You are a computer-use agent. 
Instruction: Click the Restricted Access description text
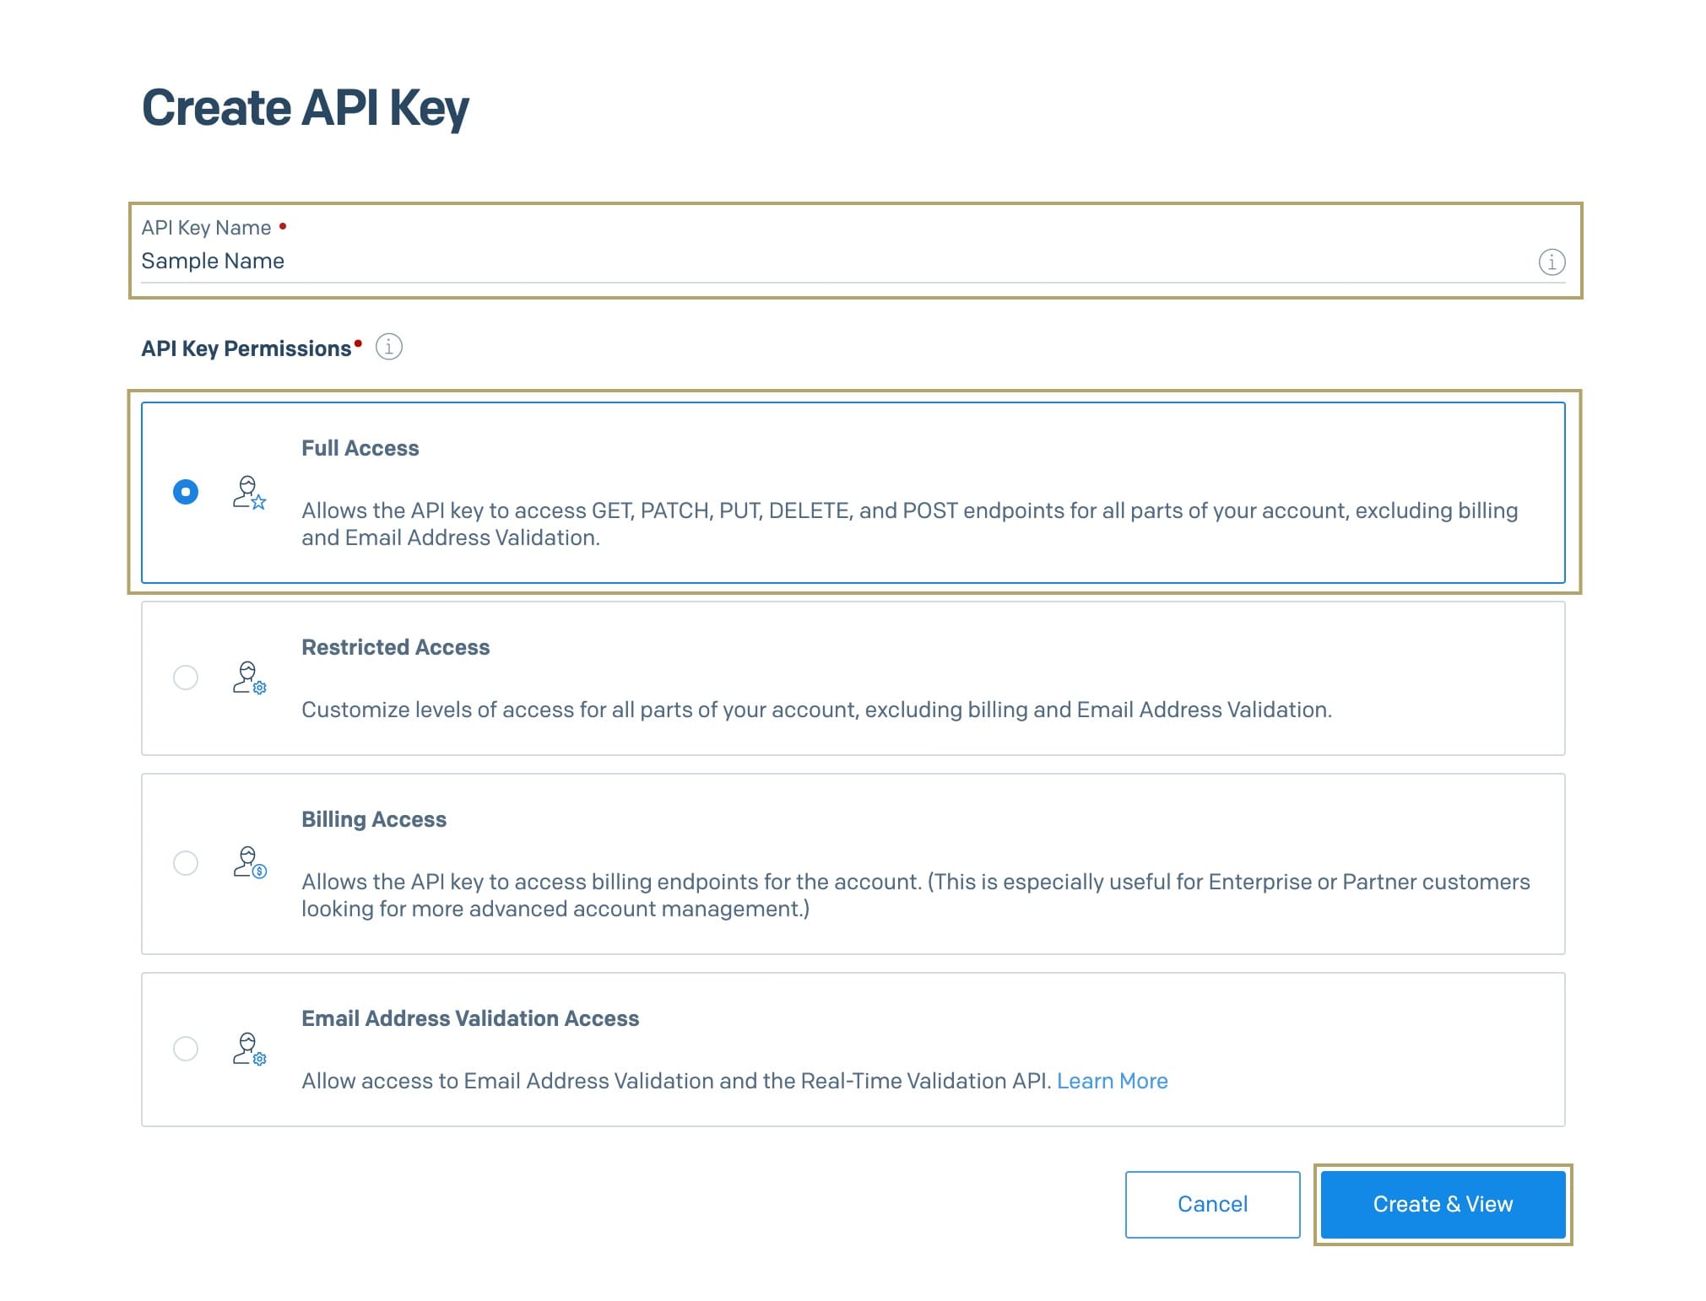[x=816, y=710]
